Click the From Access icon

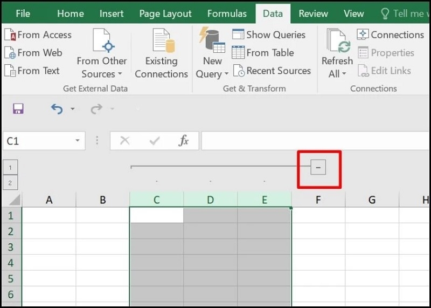tap(10, 35)
